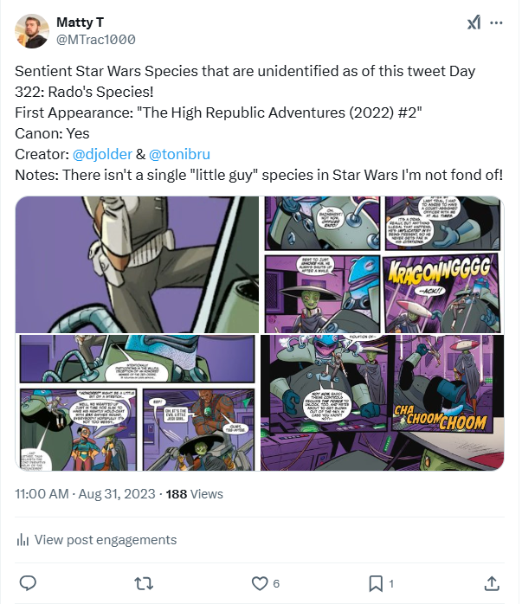Like the tweet with the heart icon

point(257,582)
